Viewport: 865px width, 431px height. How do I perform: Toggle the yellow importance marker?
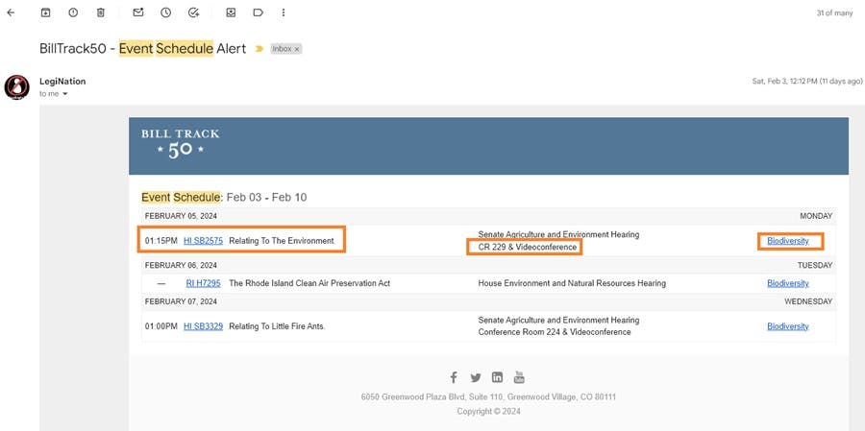point(259,49)
